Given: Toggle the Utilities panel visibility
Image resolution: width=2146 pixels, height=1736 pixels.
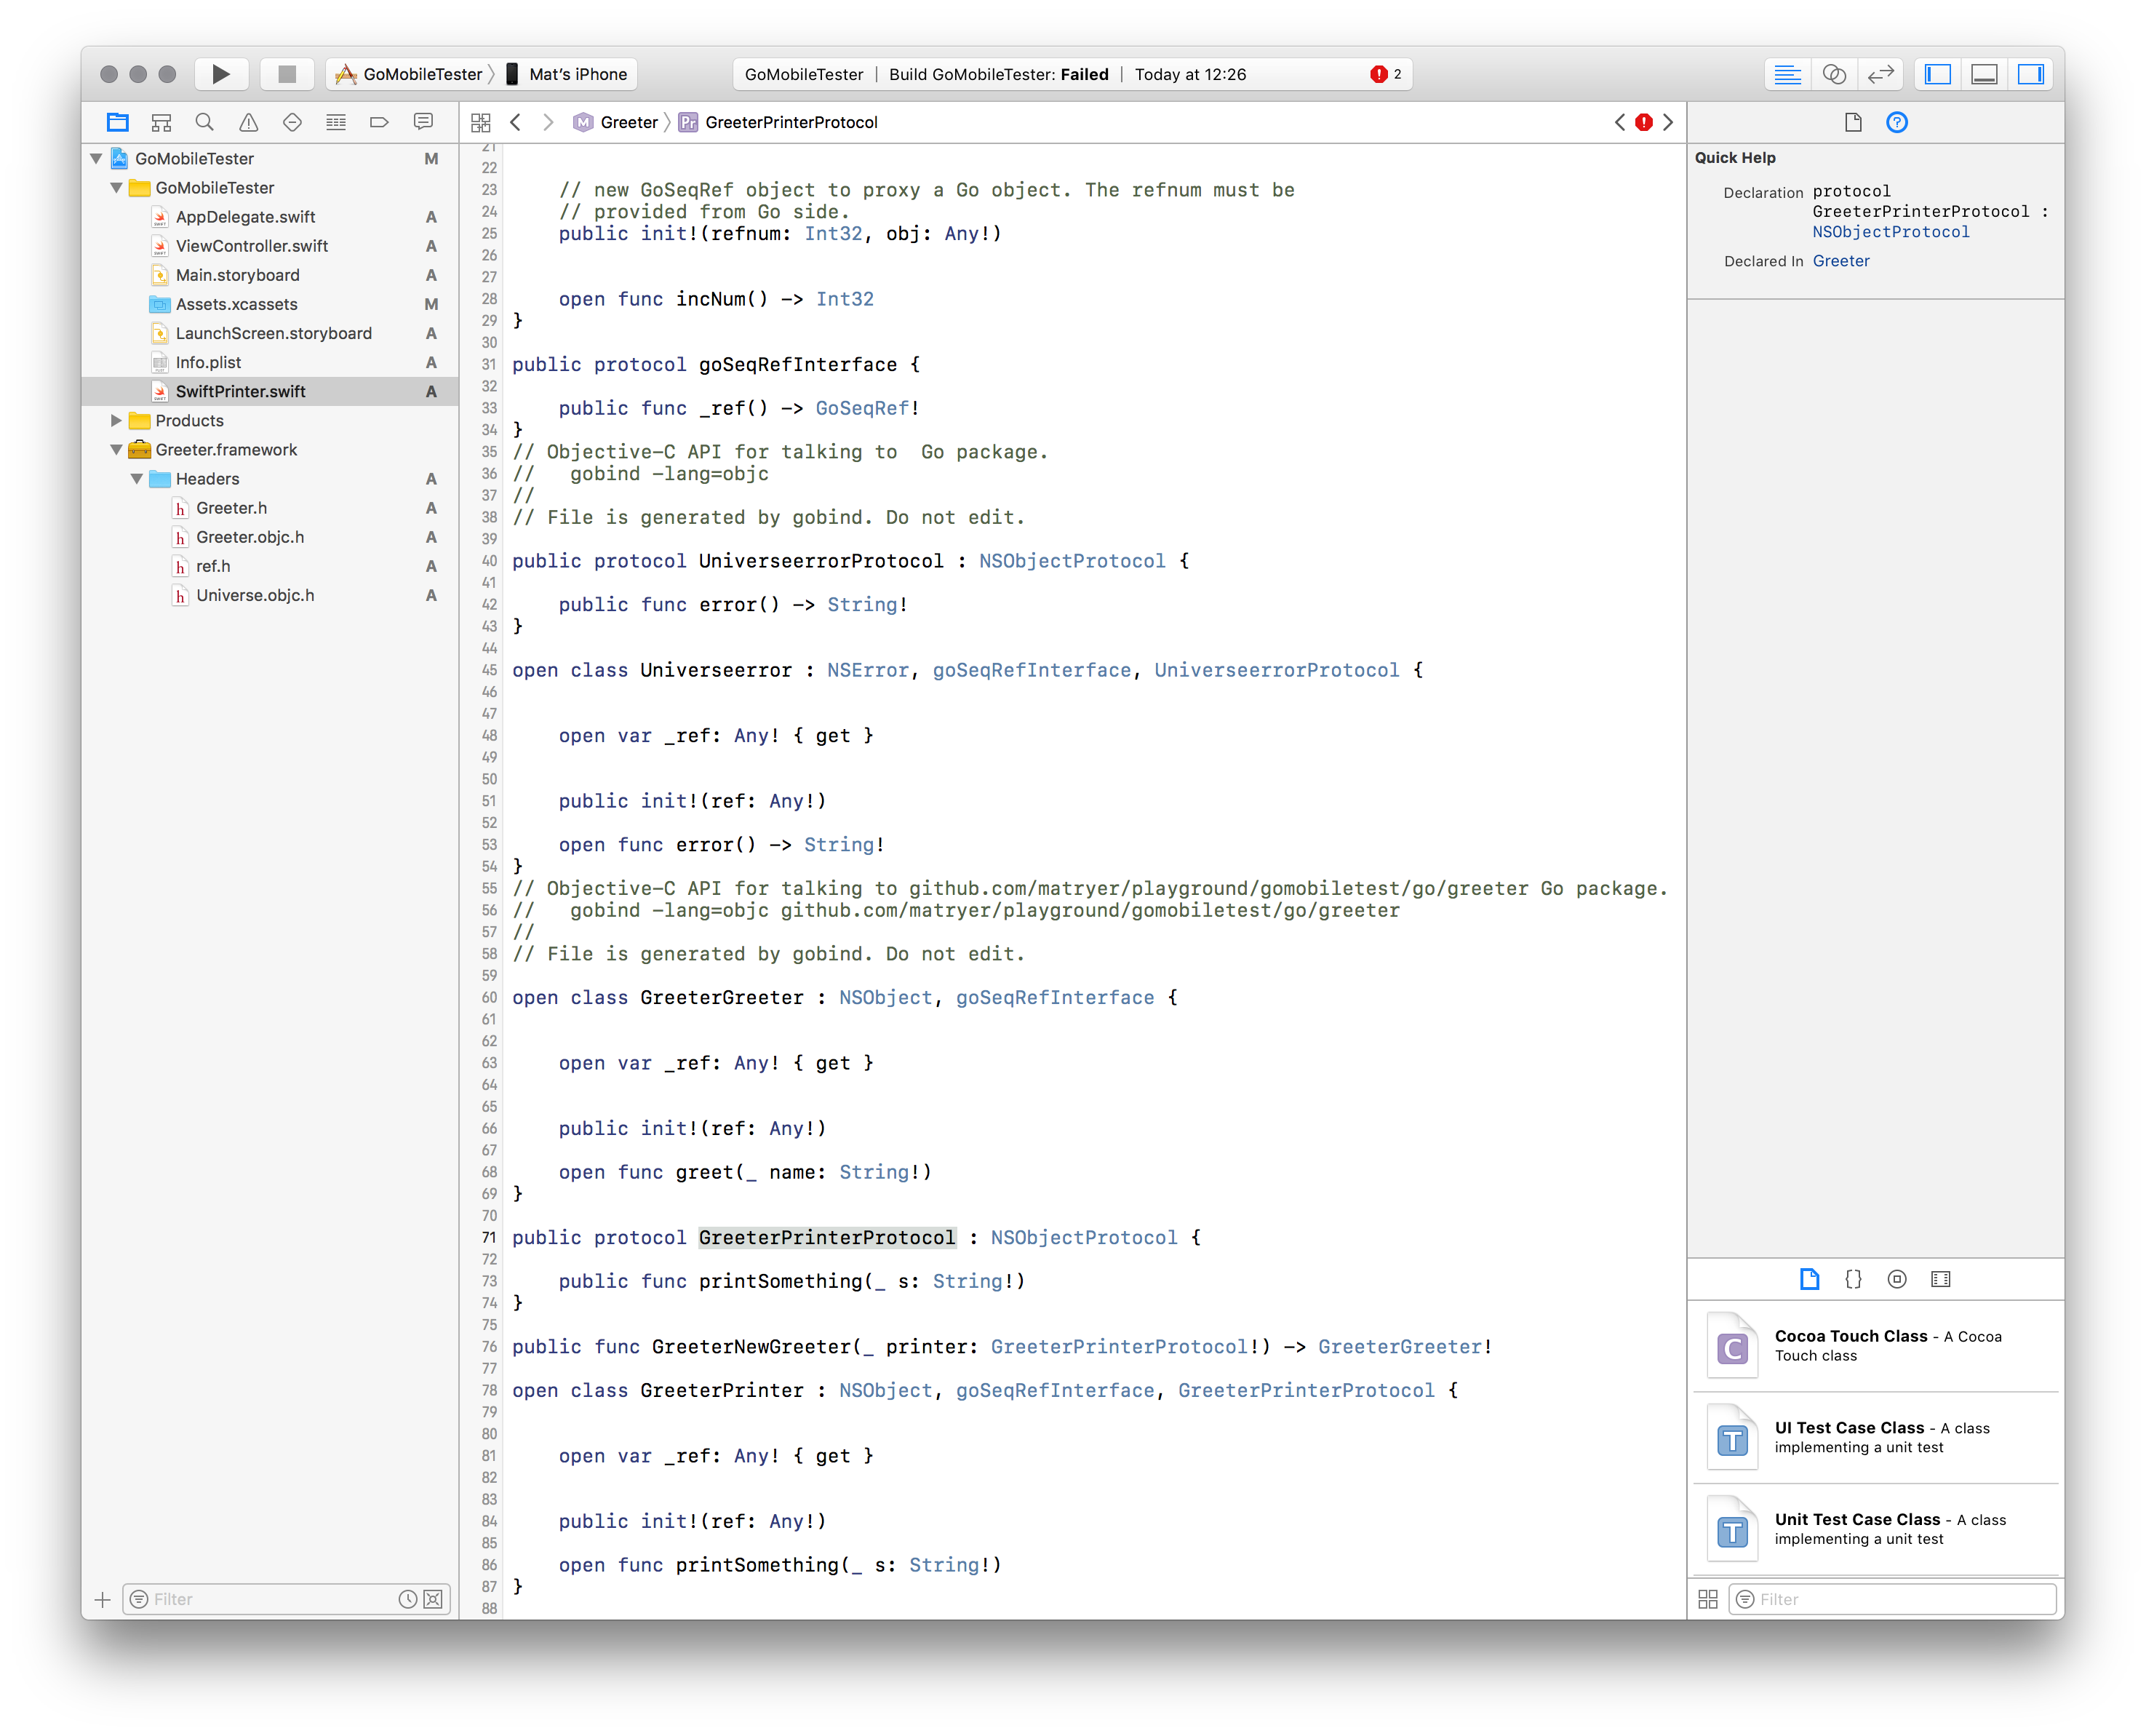Looking at the screenshot, I should tap(2031, 74).
